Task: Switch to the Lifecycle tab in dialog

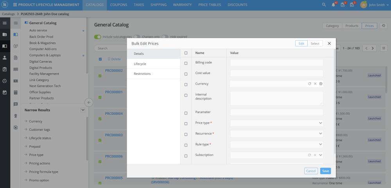Action: [x=153, y=64]
